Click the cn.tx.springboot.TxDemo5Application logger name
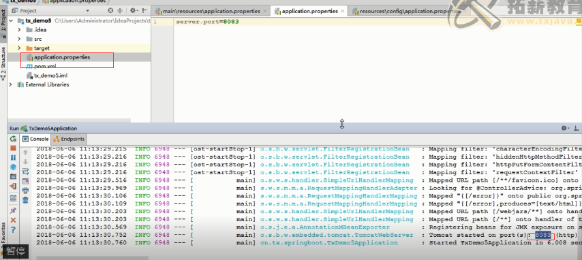Image resolution: width=582 pixels, height=260 pixels. 329,243
